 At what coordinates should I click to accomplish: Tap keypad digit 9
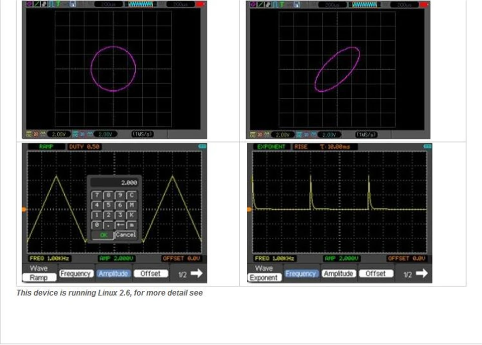coord(120,195)
